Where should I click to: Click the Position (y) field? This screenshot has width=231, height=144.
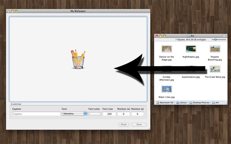[x=137, y=114]
